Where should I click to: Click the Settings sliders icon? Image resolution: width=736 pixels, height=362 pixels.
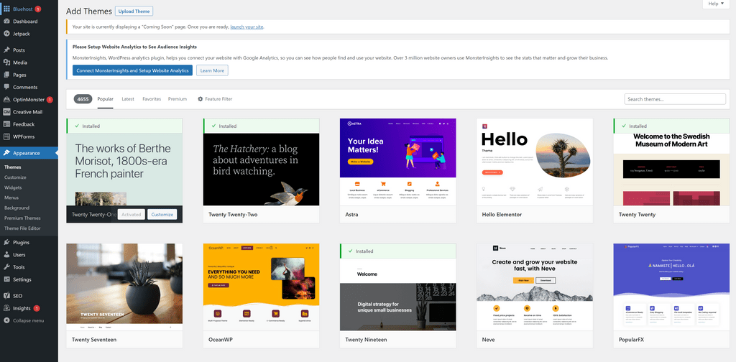(6, 279)
